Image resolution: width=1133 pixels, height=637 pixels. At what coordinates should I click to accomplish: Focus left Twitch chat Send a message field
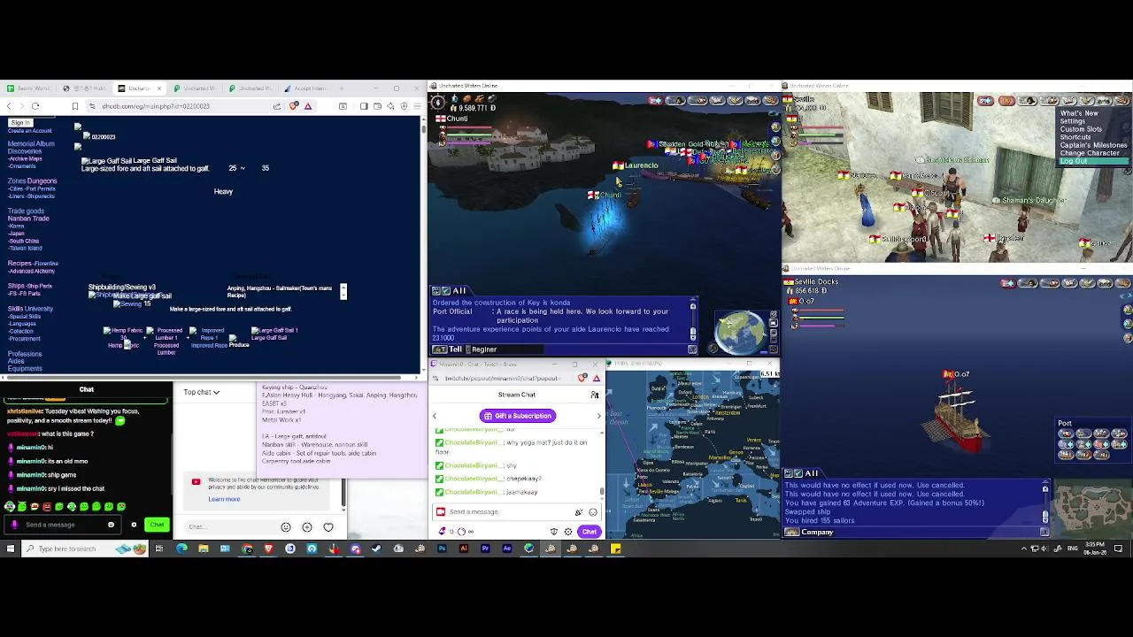pyautogui.click(x=62, y=525)
